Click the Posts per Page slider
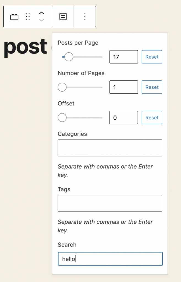 tap(82, 57)
